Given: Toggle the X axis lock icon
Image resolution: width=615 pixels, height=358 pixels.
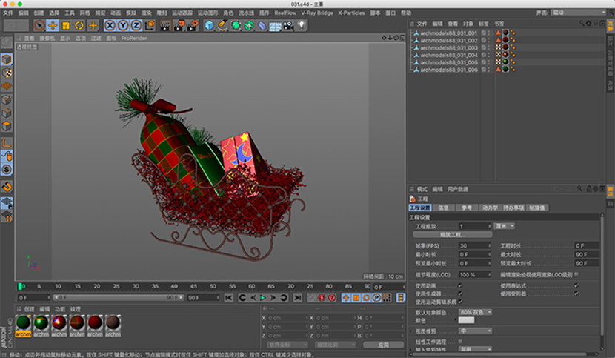Looking at the screenshot, I should click(110, 25).
